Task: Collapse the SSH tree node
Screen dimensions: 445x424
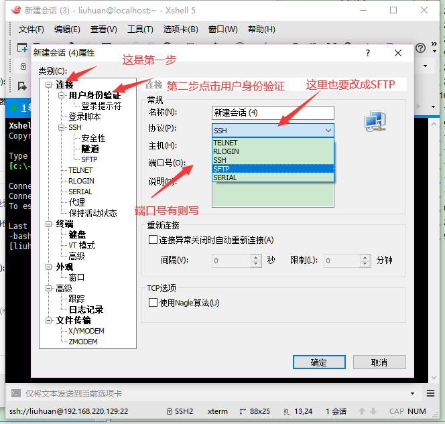Action: pos(61,127)
